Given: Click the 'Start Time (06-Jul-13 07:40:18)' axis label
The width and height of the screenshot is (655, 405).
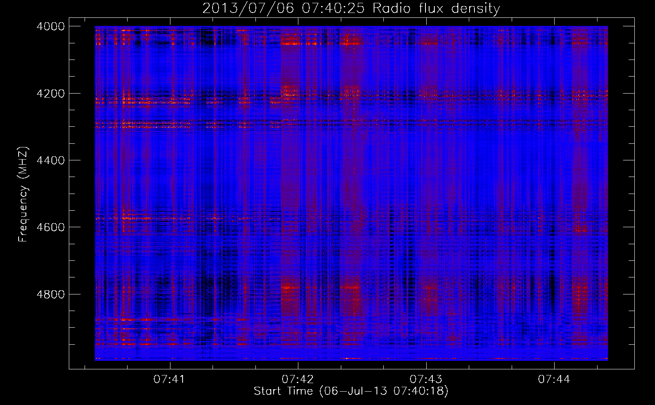Looking at the screenshot, I should point(351,391).
